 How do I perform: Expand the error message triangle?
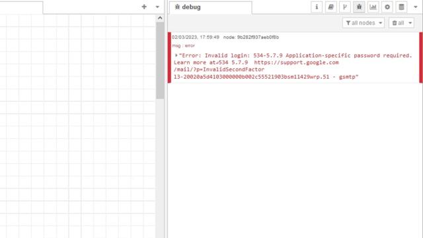coord(176,56)
